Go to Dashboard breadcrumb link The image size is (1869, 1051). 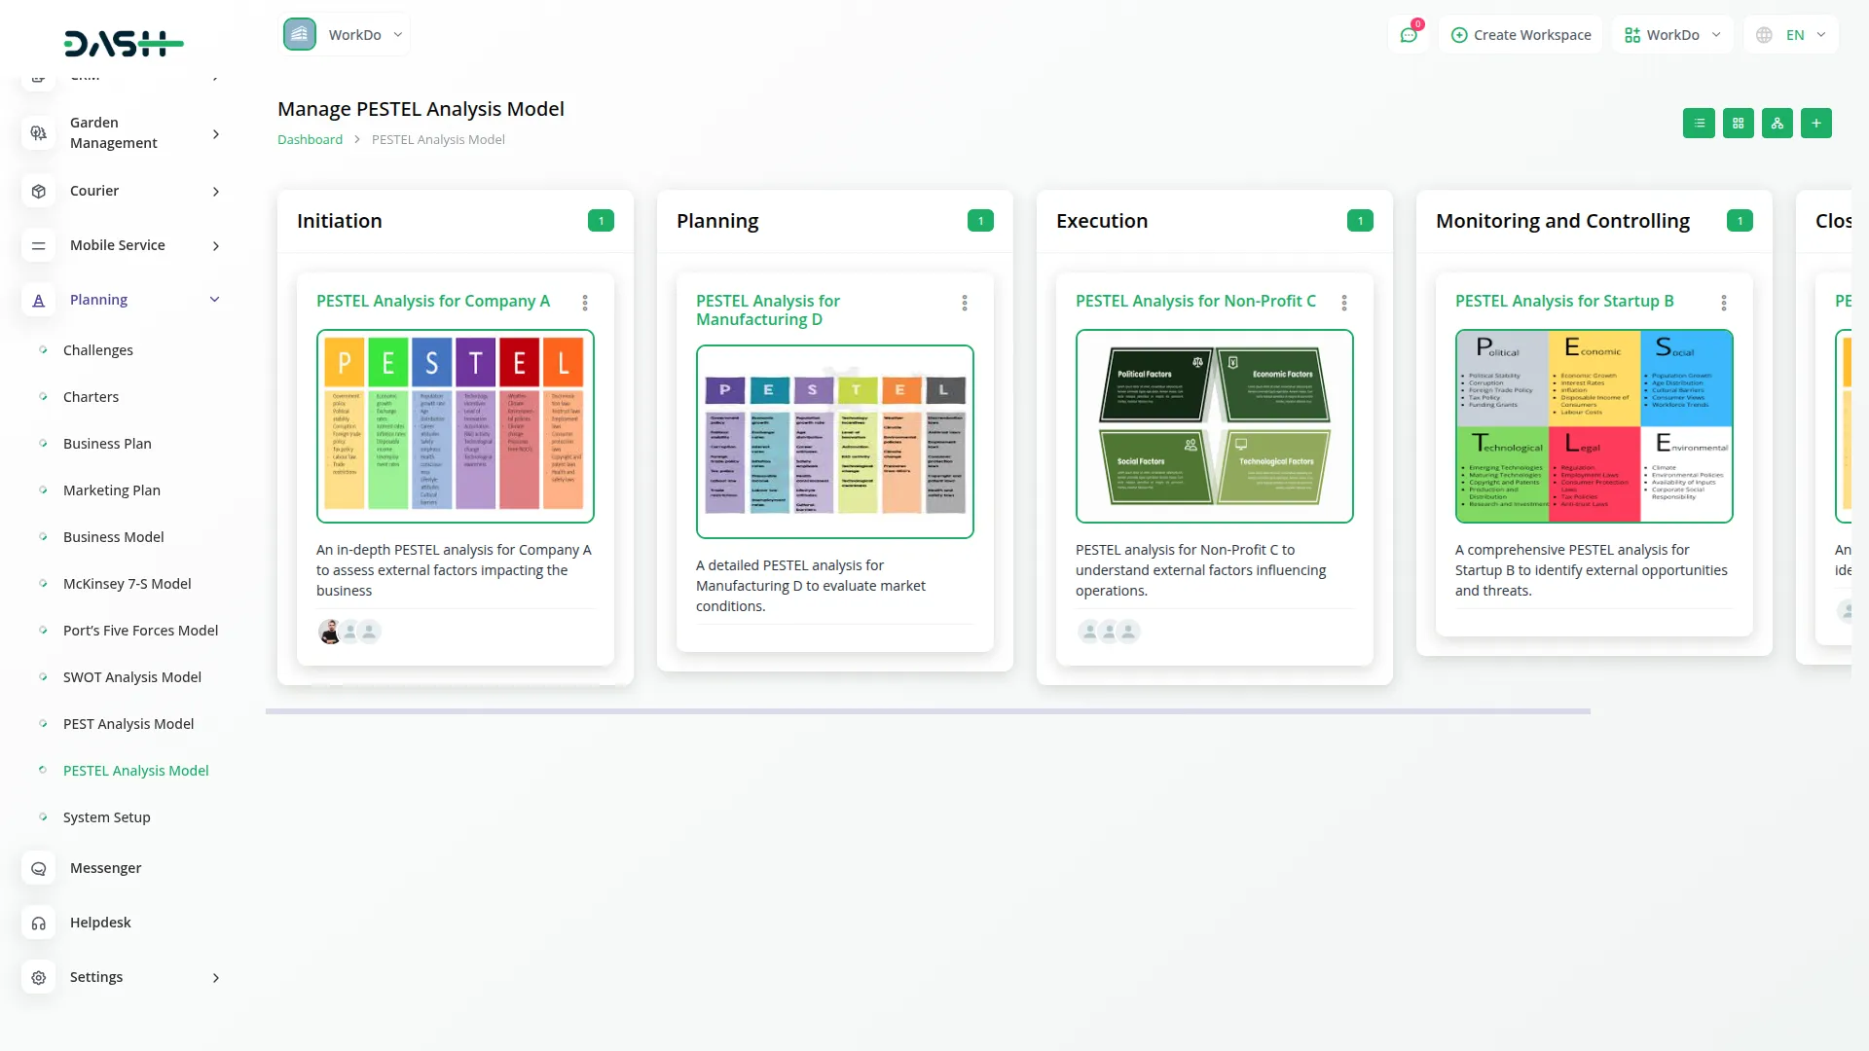pyautogui.click(x=310, y=140)
